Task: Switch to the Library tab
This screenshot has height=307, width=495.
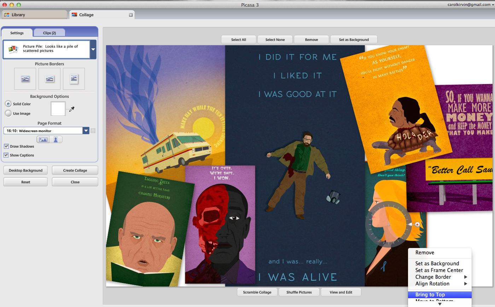Action: pos(34,15)
